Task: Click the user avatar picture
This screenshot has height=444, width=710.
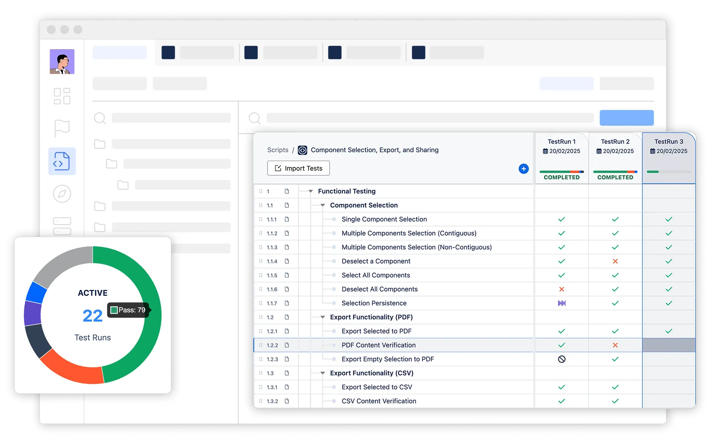Action: coord(62,62)
